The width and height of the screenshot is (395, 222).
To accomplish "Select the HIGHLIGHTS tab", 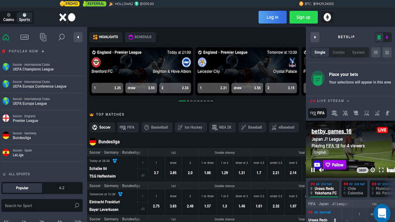I will point(106,37).
